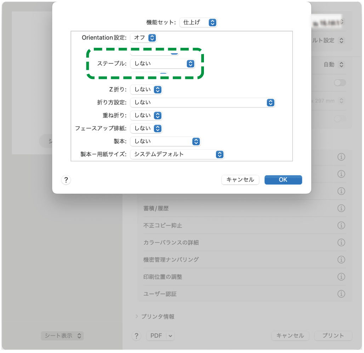Flip the toggle below the 297 mm setting
The width and height of the screenshot is (364, 353).
point(340,119)
